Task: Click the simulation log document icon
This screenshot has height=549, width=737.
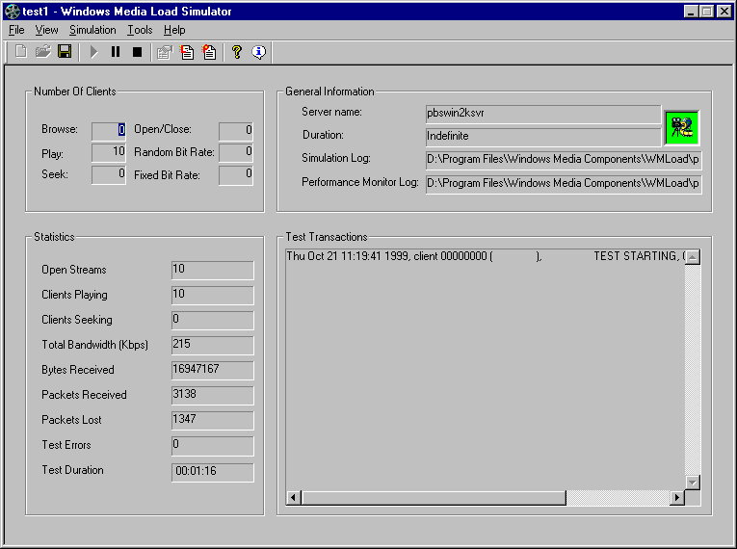Action: [187, 52]
